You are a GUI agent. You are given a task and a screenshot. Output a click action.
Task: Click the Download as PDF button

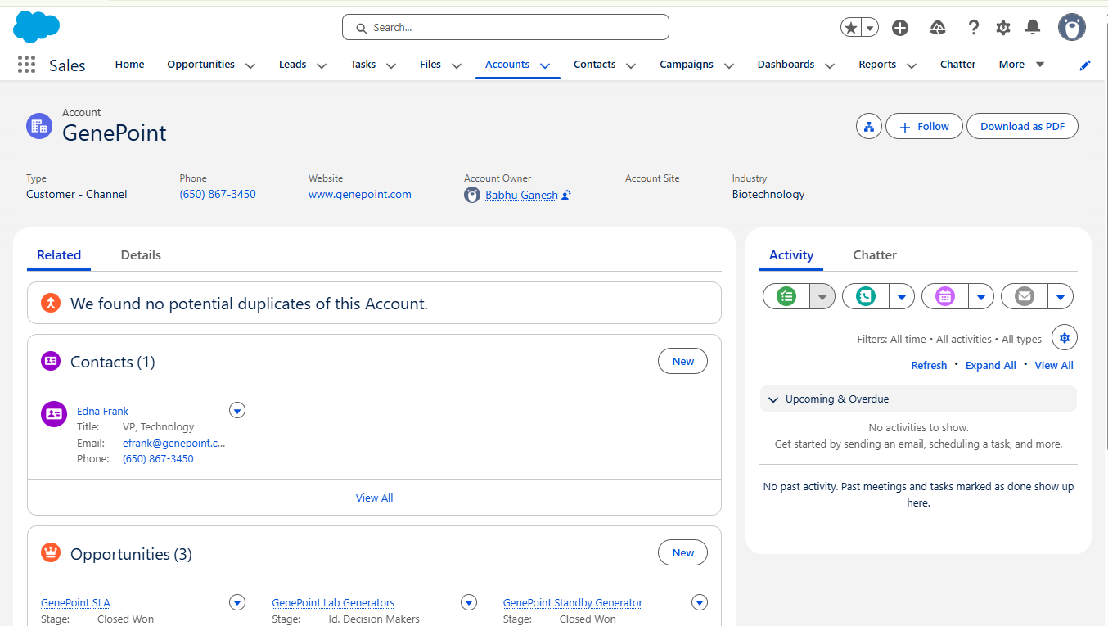[1022, 127]
